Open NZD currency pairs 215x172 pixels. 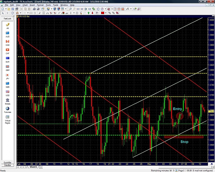pos(8,85)
